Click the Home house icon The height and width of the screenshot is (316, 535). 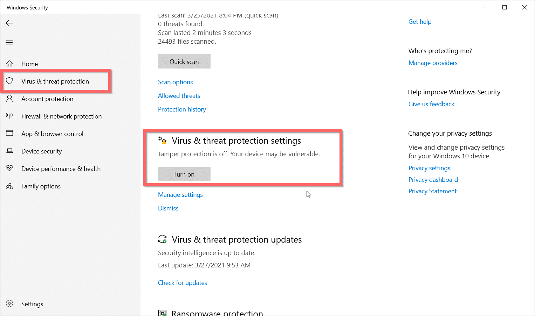click(9, 64)
